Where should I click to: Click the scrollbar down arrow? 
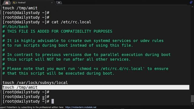[x=192, y=104]
